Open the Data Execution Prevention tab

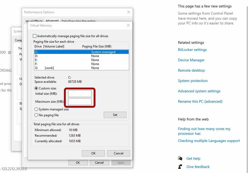coord(79,21)
